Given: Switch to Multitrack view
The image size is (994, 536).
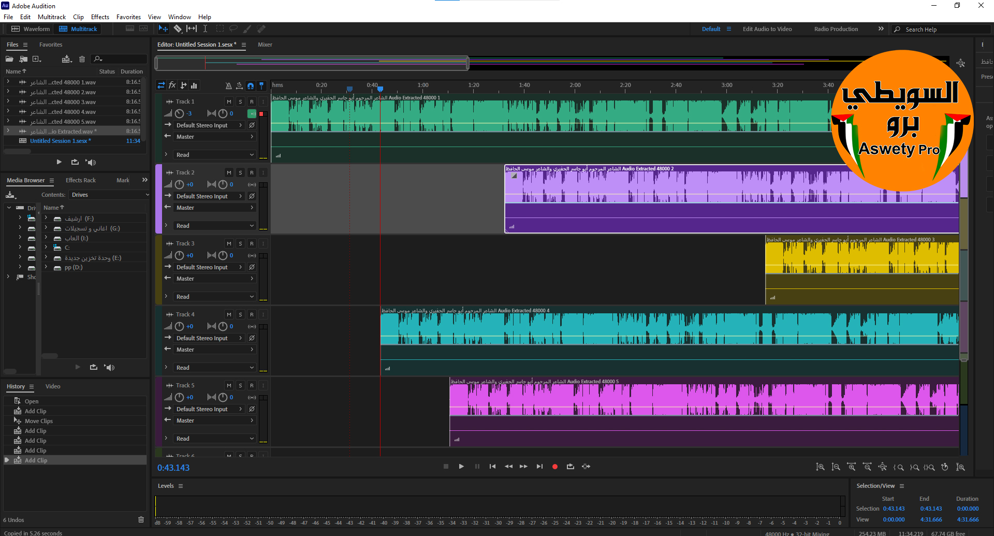Looking at the screenshot, I should coord(78,29).
